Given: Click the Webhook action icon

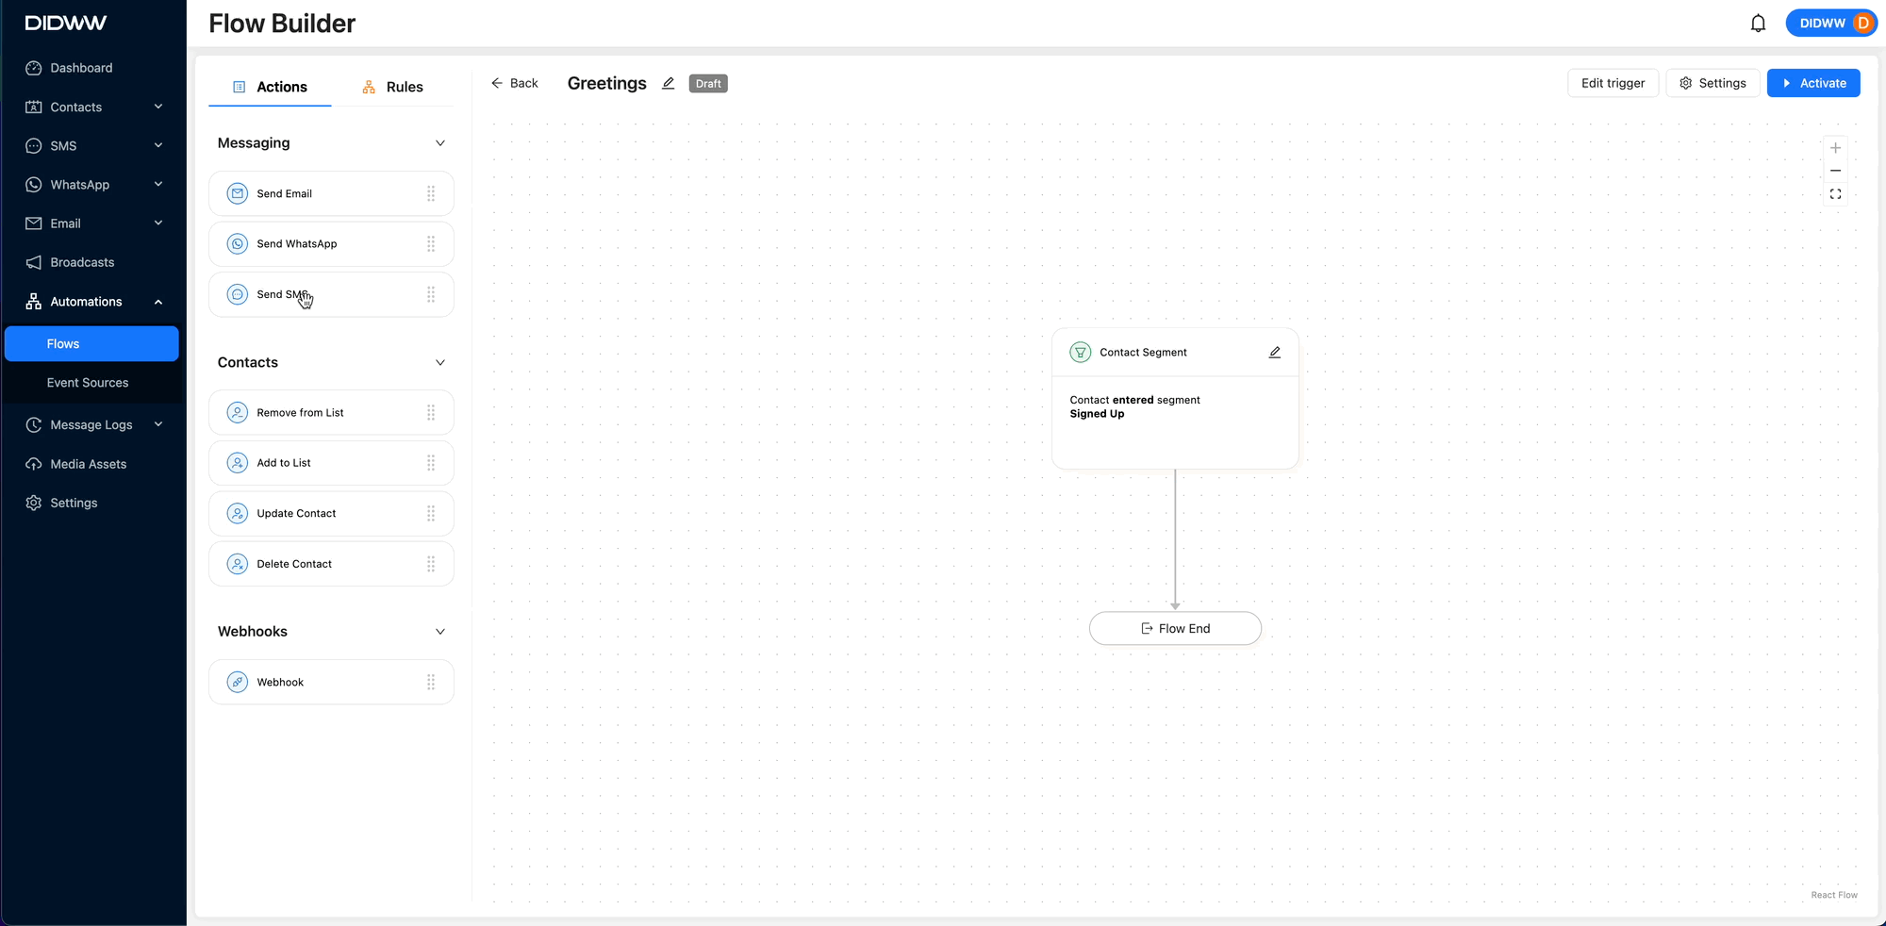Looking at the screenshot, I should (x=238, y=682).
